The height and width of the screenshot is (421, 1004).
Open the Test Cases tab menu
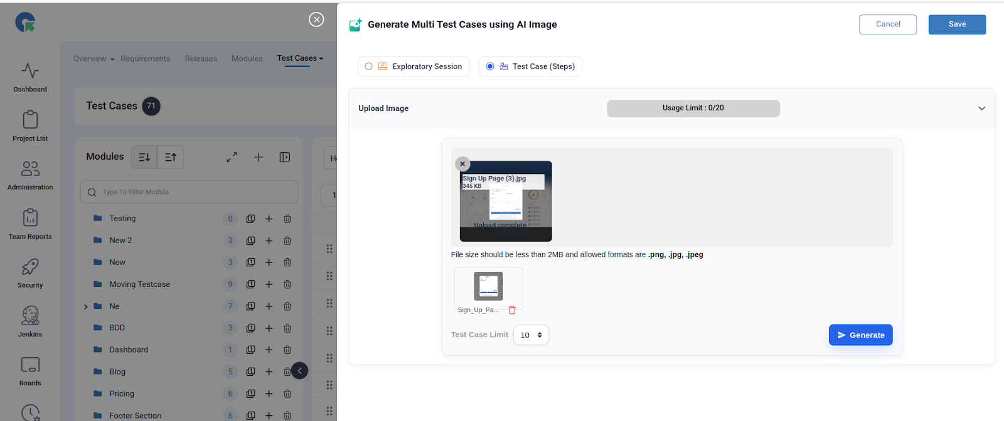click(300, 58)
